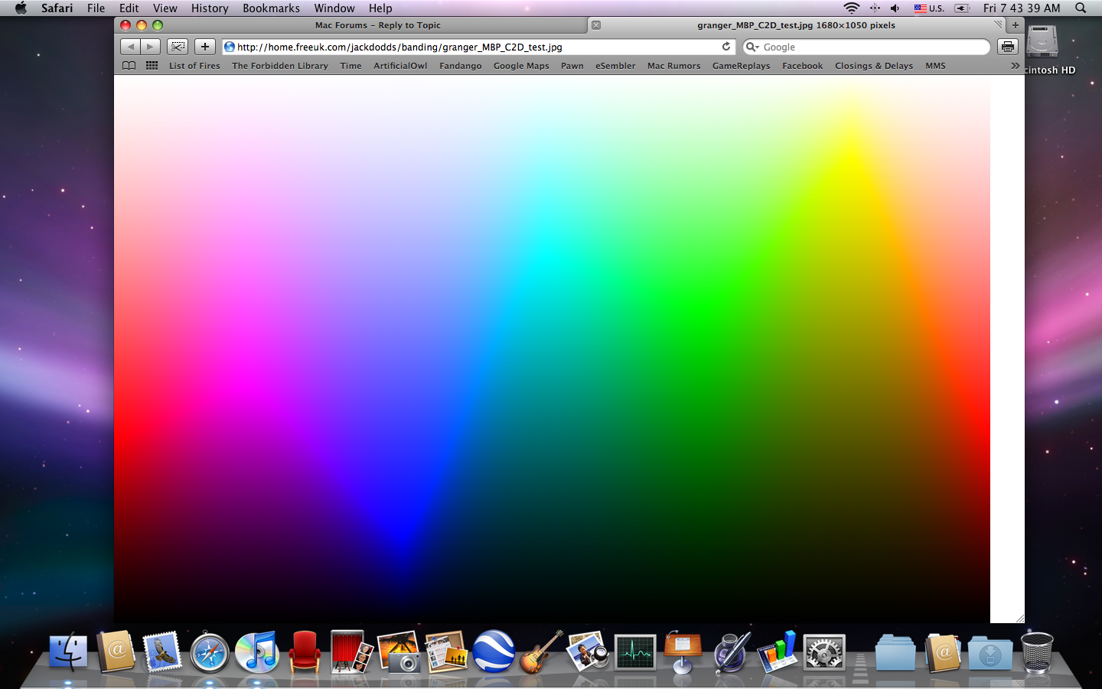Open the GameReplays bookmark

coord(741,66)
